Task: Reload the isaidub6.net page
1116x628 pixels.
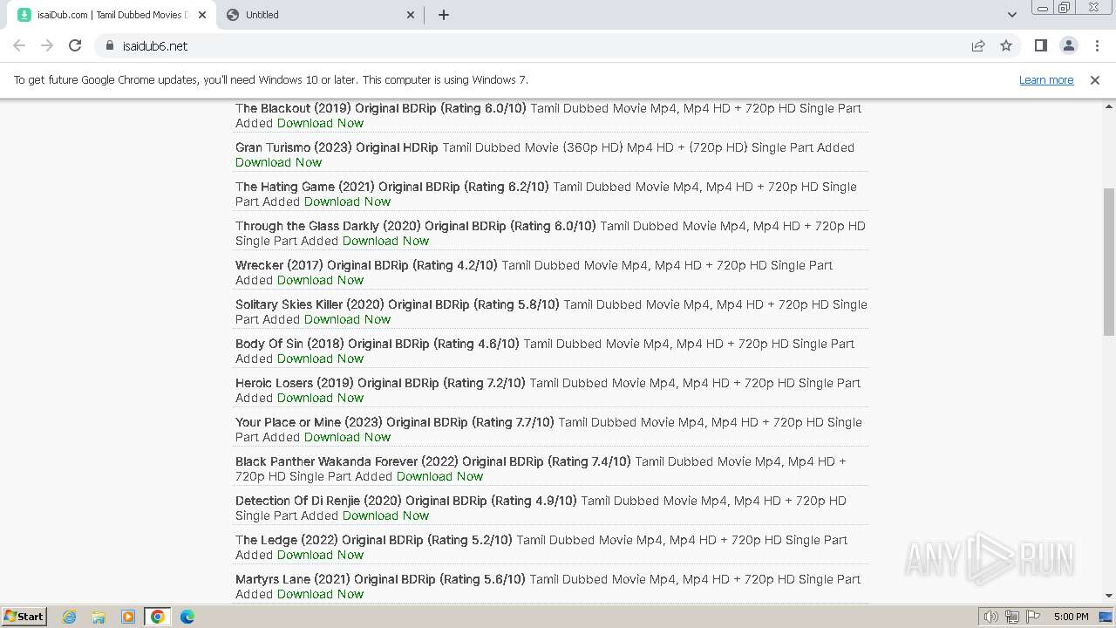Action: tap(75, 45)
